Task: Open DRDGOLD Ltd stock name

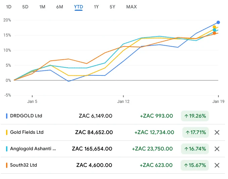Action: [26, 116]
